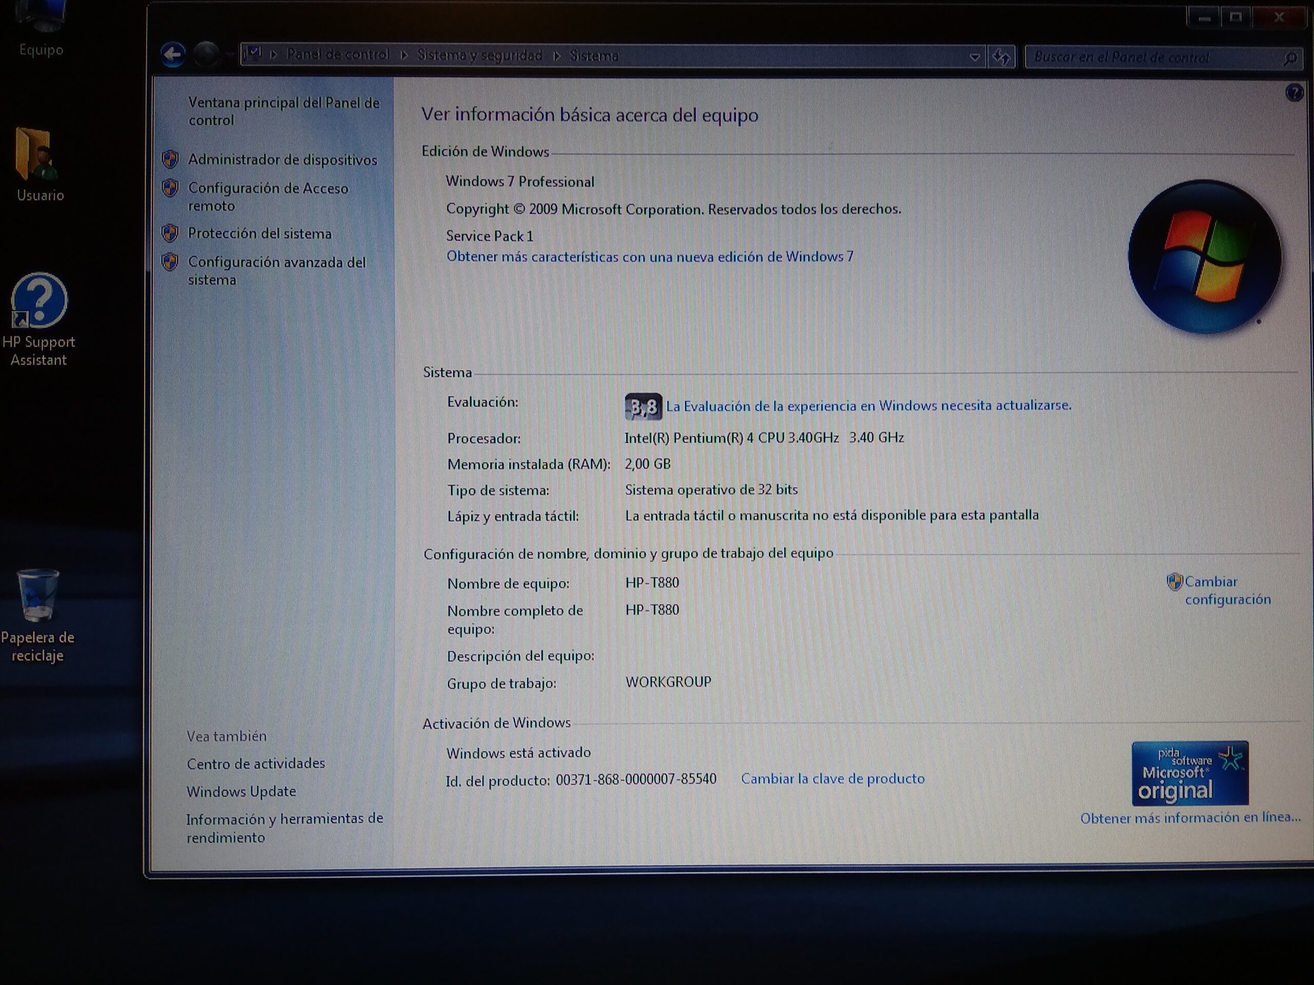Click Obtener más características con nueva edición link

[x=650, y=257]
